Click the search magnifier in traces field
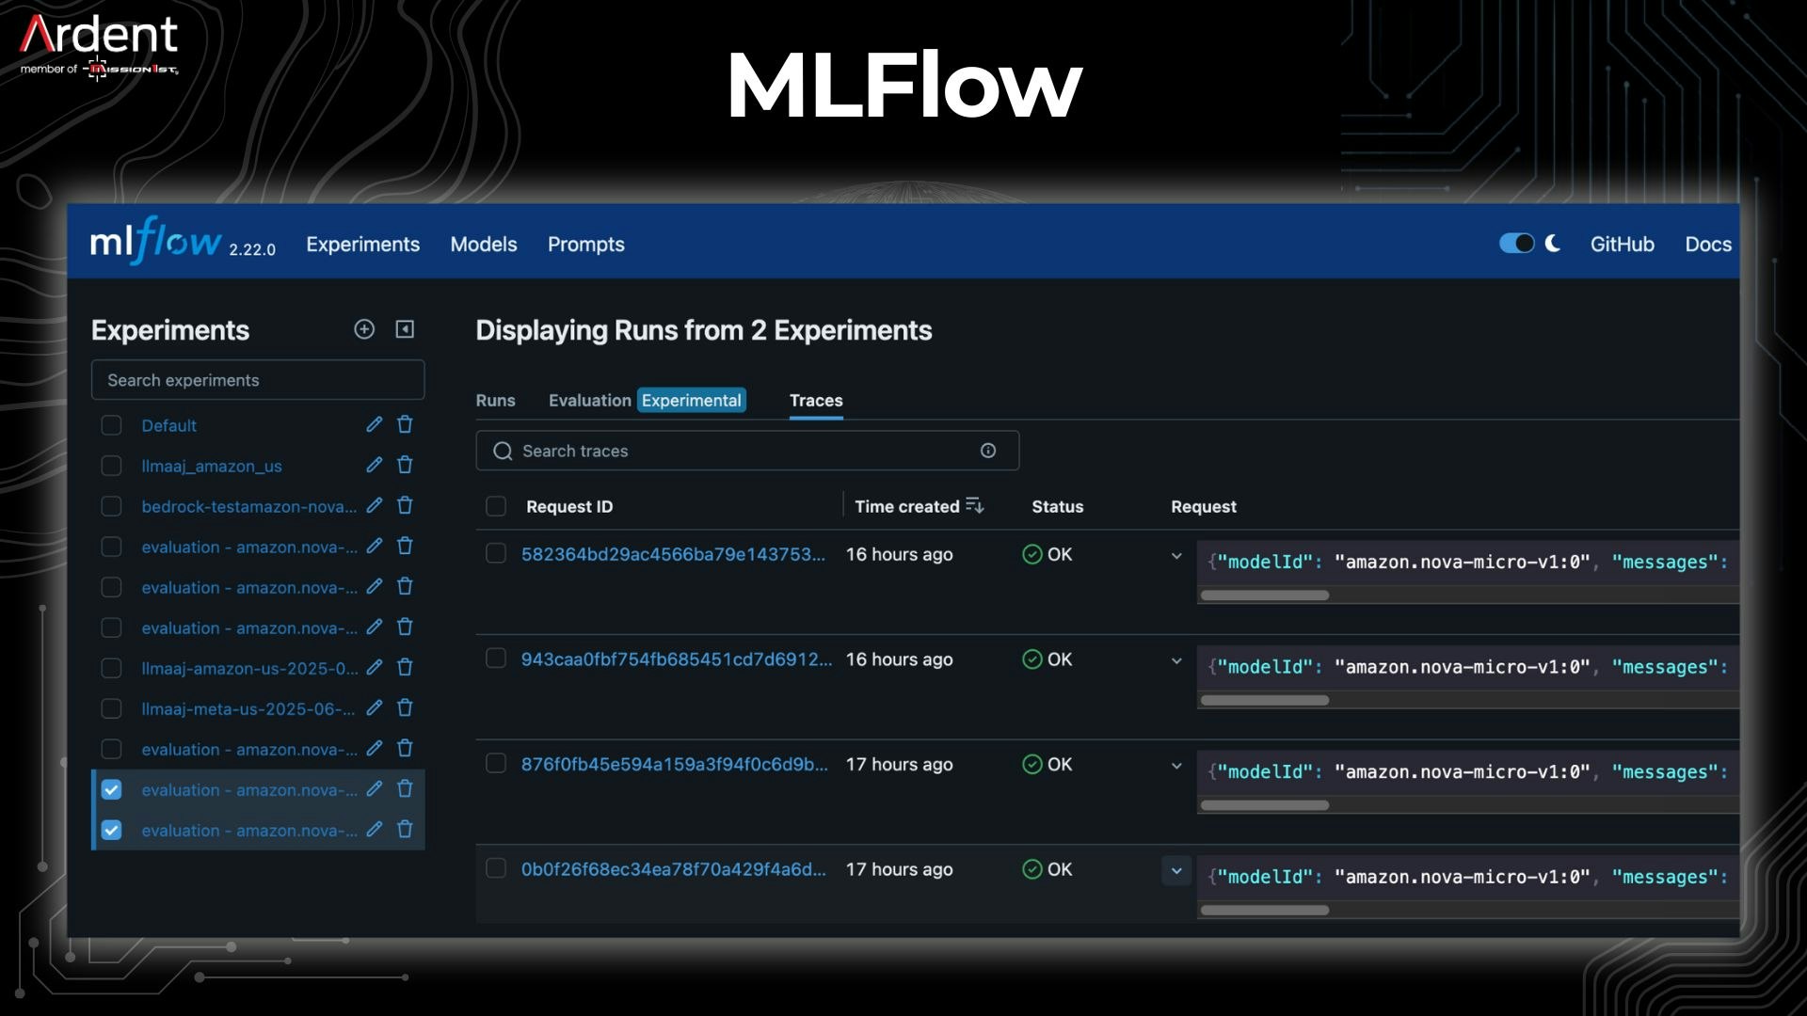1807x1016 pixels. tap(504, 451)
